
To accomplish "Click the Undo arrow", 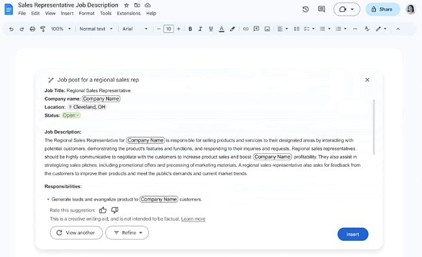I will [x=11, y=29].
